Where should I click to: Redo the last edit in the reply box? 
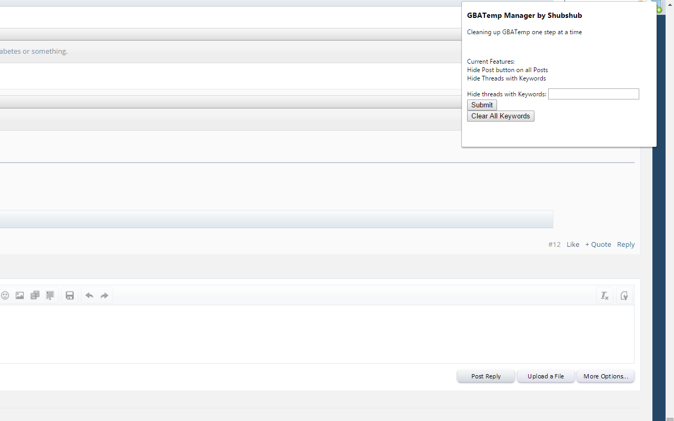[104, 295]
